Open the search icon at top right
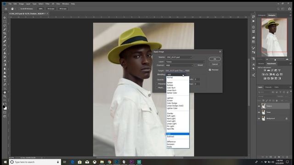This screenshot has width=294, height=165. pyautogui.click(x=278, y=9)
